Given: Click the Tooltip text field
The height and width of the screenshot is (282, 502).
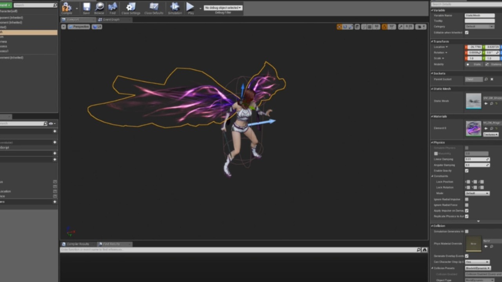Looking at the screenshot, I should (480, 21).
